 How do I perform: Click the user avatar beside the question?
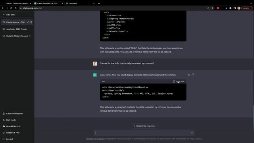(95, 64)
